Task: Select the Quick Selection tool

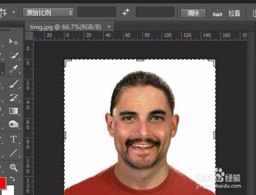Action: click(x=14, y=55)
